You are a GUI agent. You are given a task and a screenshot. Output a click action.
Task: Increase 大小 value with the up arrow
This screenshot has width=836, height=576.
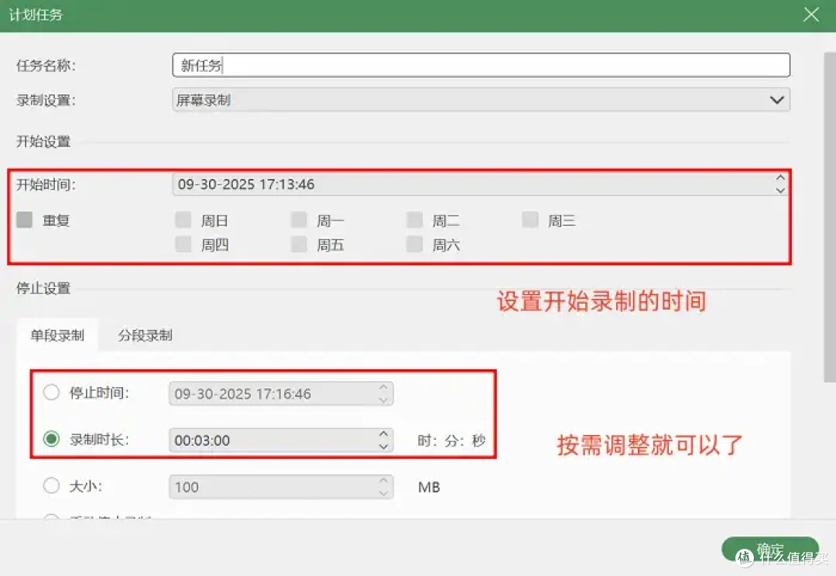pyautogui.click(x=383, y=481)
